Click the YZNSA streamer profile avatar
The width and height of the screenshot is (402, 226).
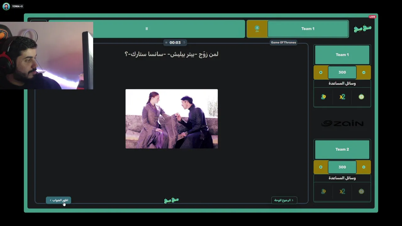click(6, 6)
